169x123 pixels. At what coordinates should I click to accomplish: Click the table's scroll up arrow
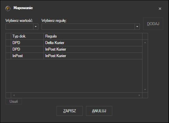(x=145, y=43)
